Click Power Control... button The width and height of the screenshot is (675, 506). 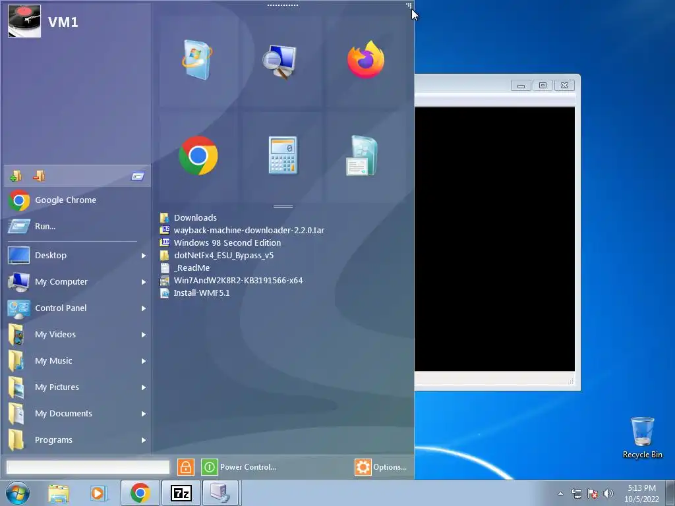[x=239, y=467]
